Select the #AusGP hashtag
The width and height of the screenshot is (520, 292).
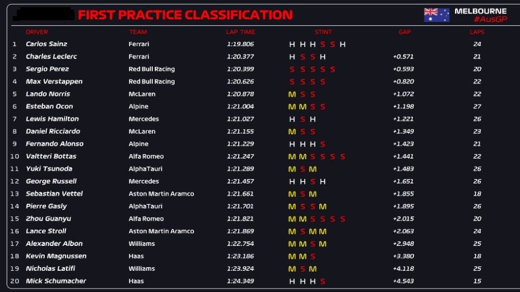(x=490, y=19)
